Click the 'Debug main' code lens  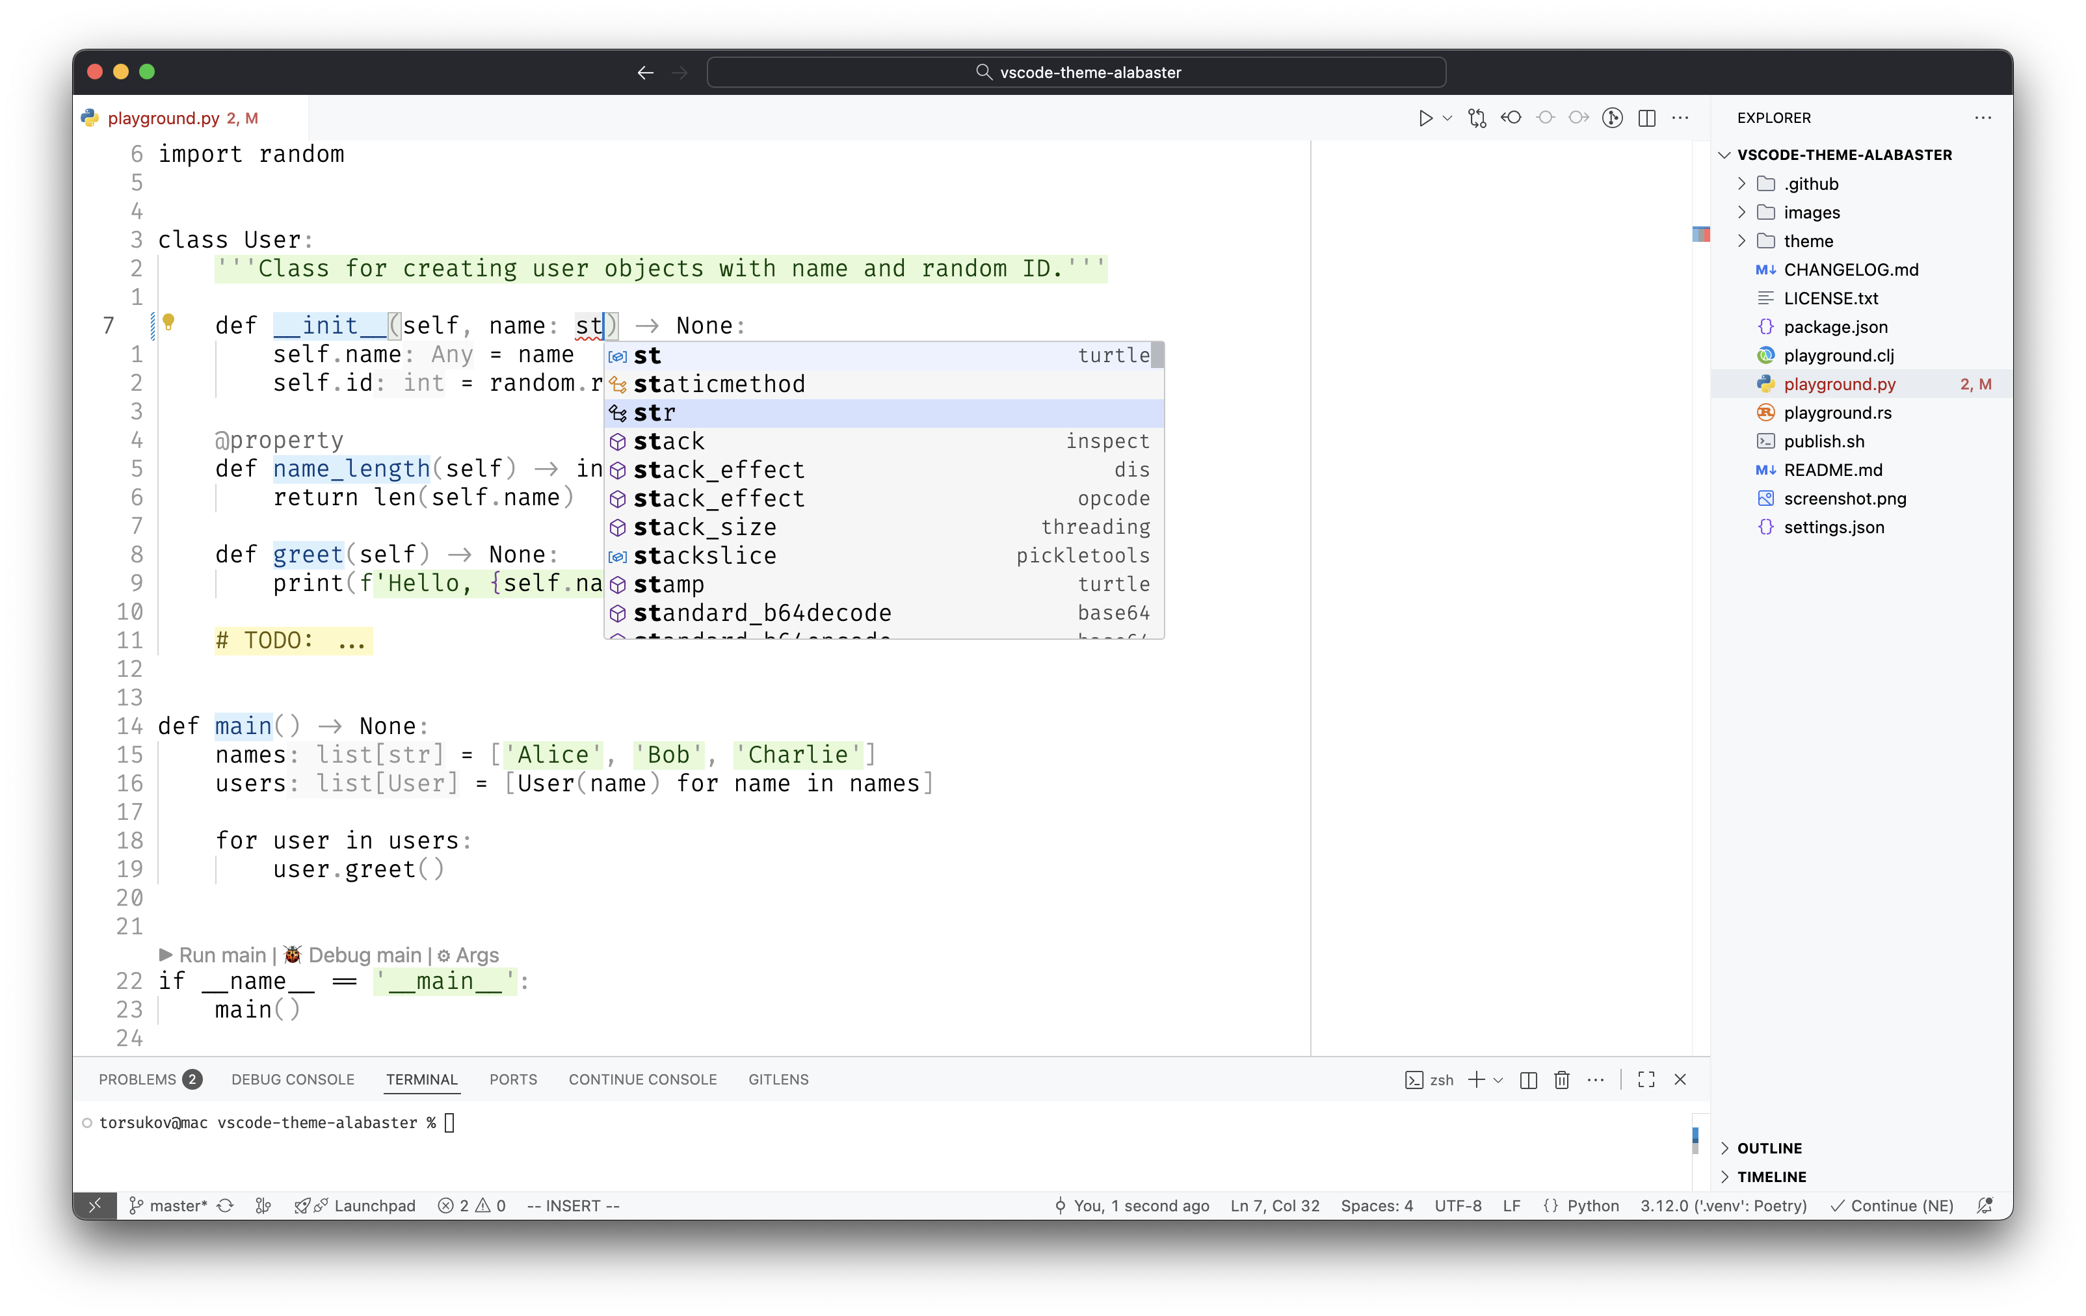352,954
